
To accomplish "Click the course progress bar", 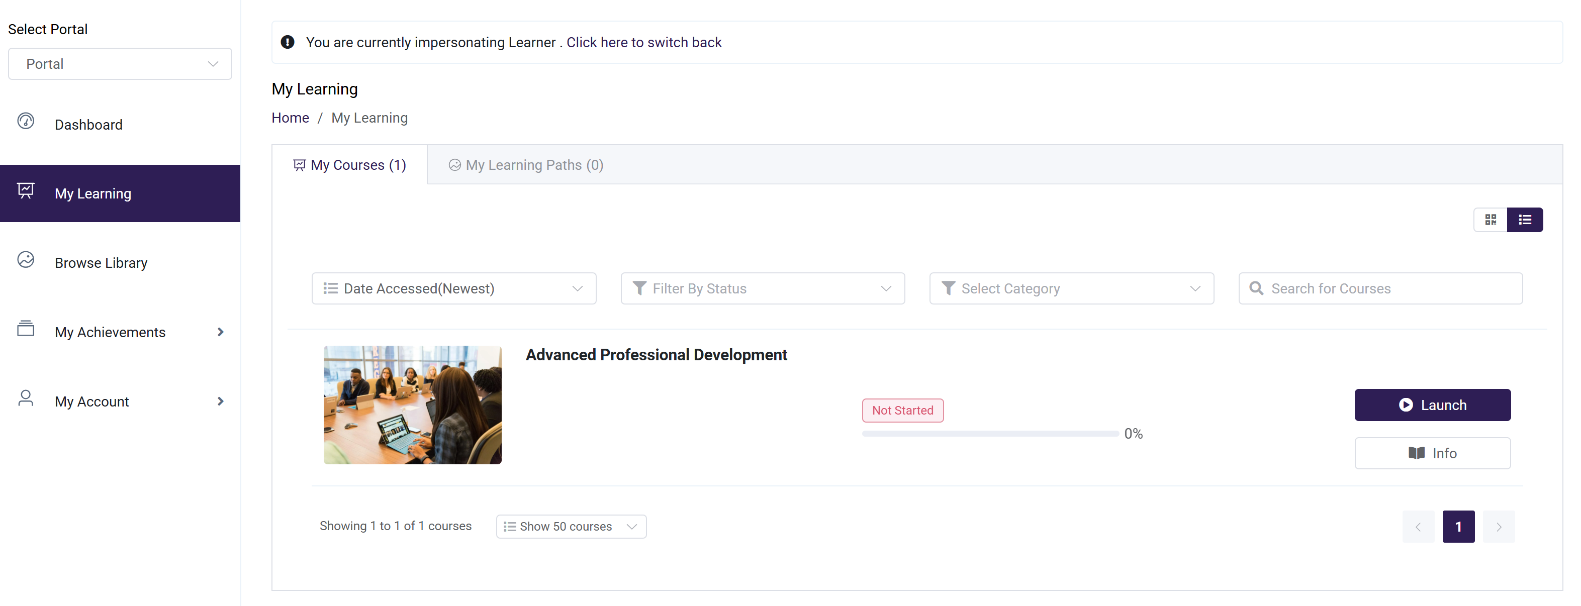I will coord(990,434).
